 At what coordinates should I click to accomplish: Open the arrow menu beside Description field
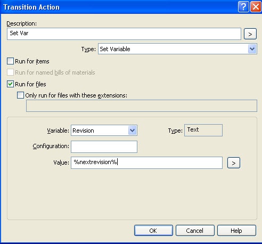pos(250,34)
